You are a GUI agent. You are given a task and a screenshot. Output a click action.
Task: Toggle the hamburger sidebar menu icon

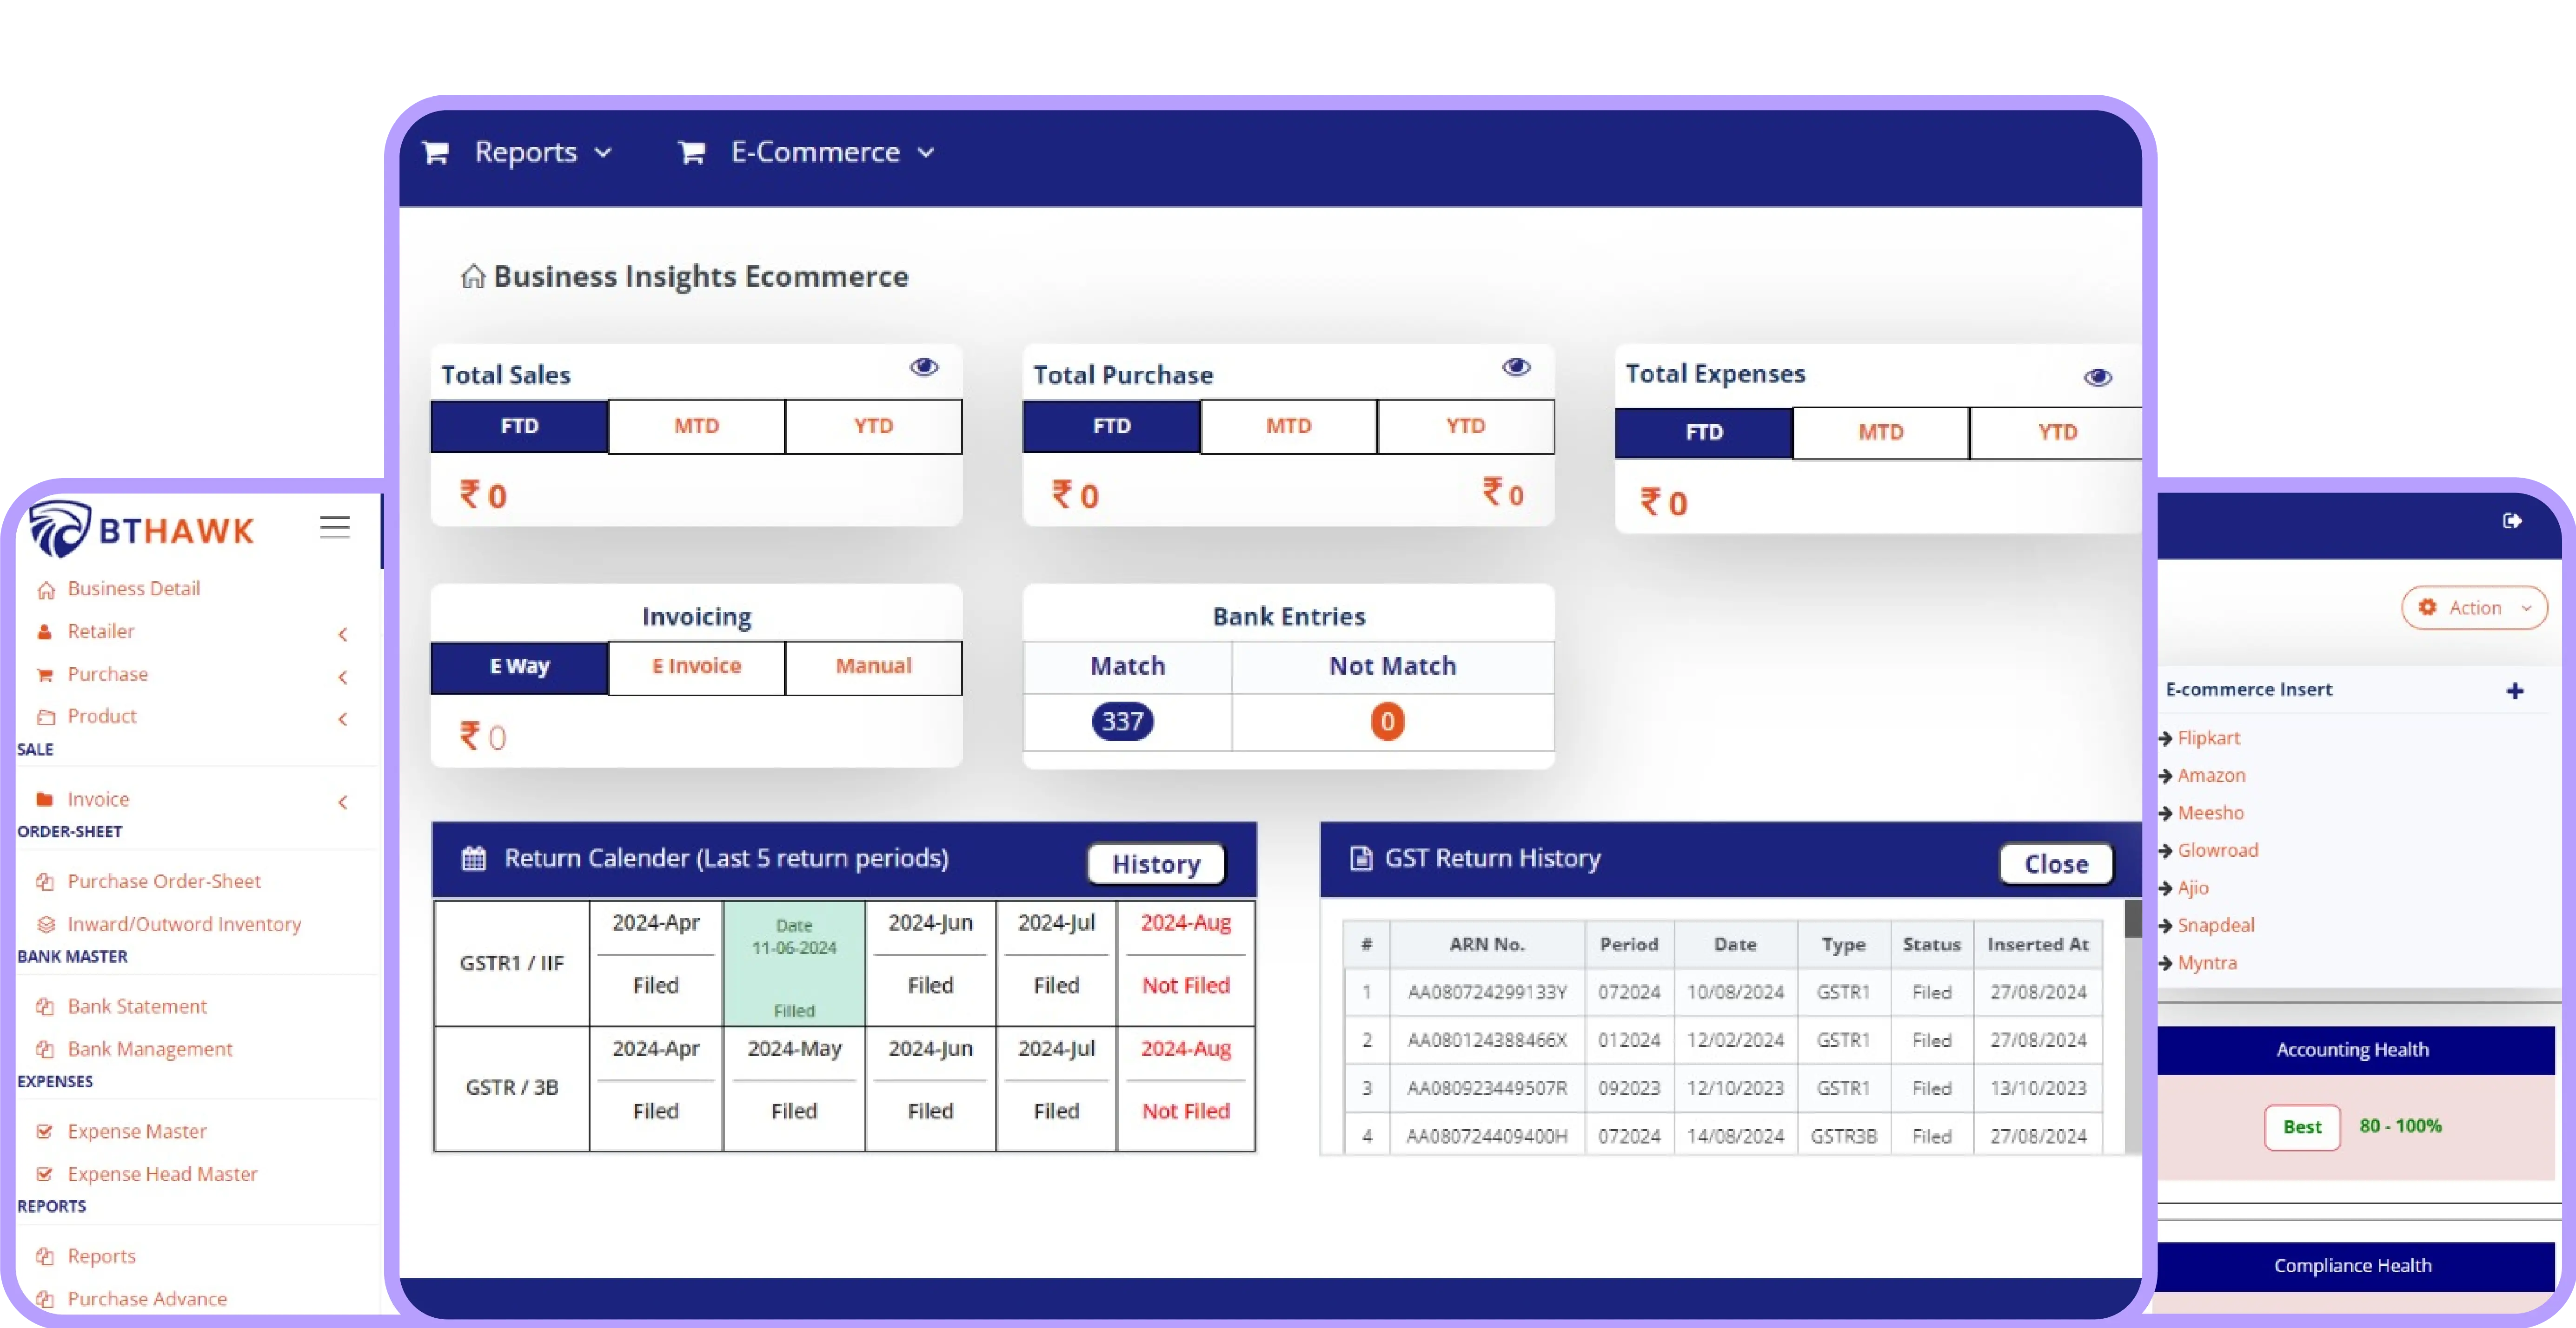[x=334, y=526]
